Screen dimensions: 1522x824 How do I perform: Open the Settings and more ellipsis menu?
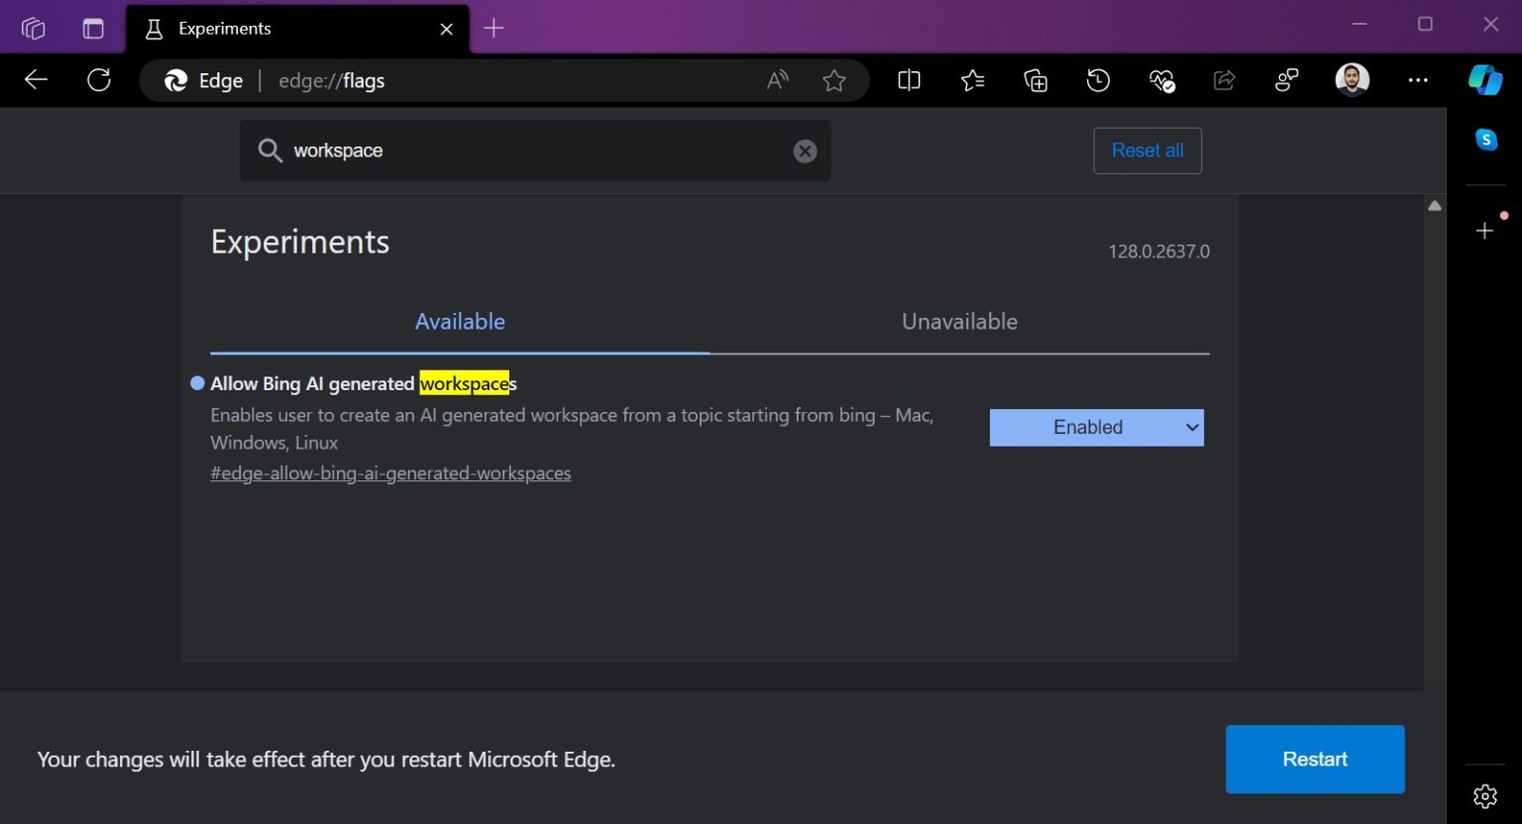[1419, 80]
